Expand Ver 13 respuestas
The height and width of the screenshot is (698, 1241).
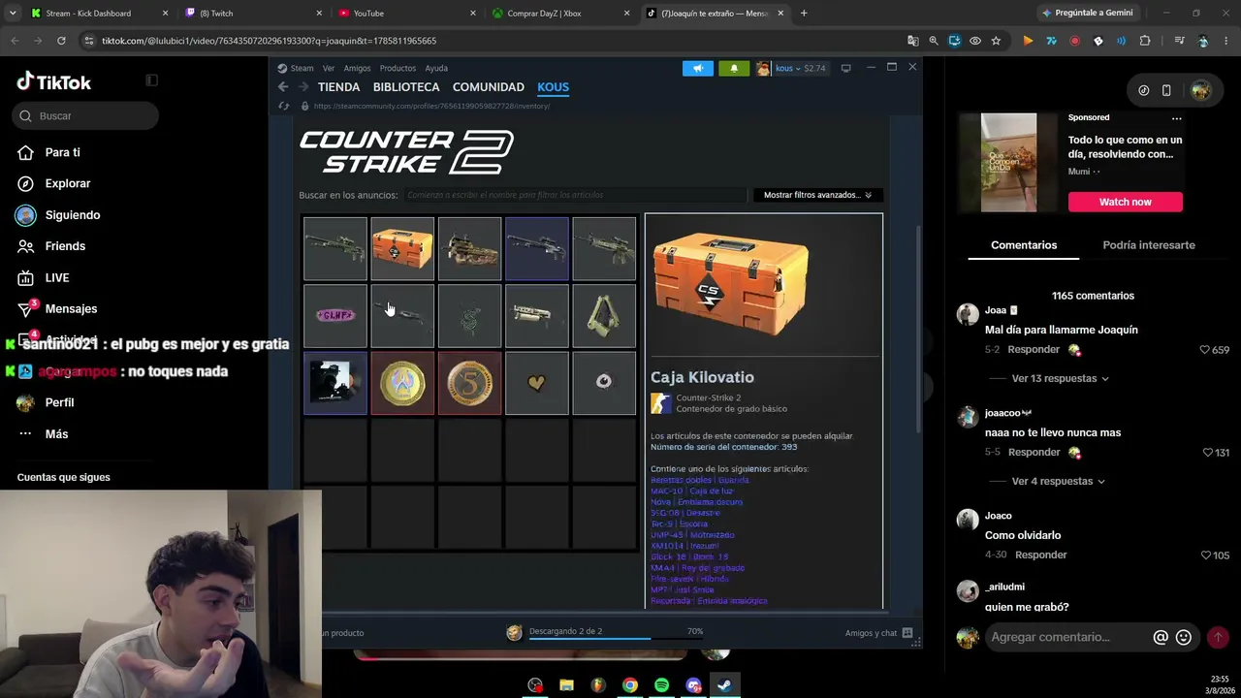(x=1060, y=378)
